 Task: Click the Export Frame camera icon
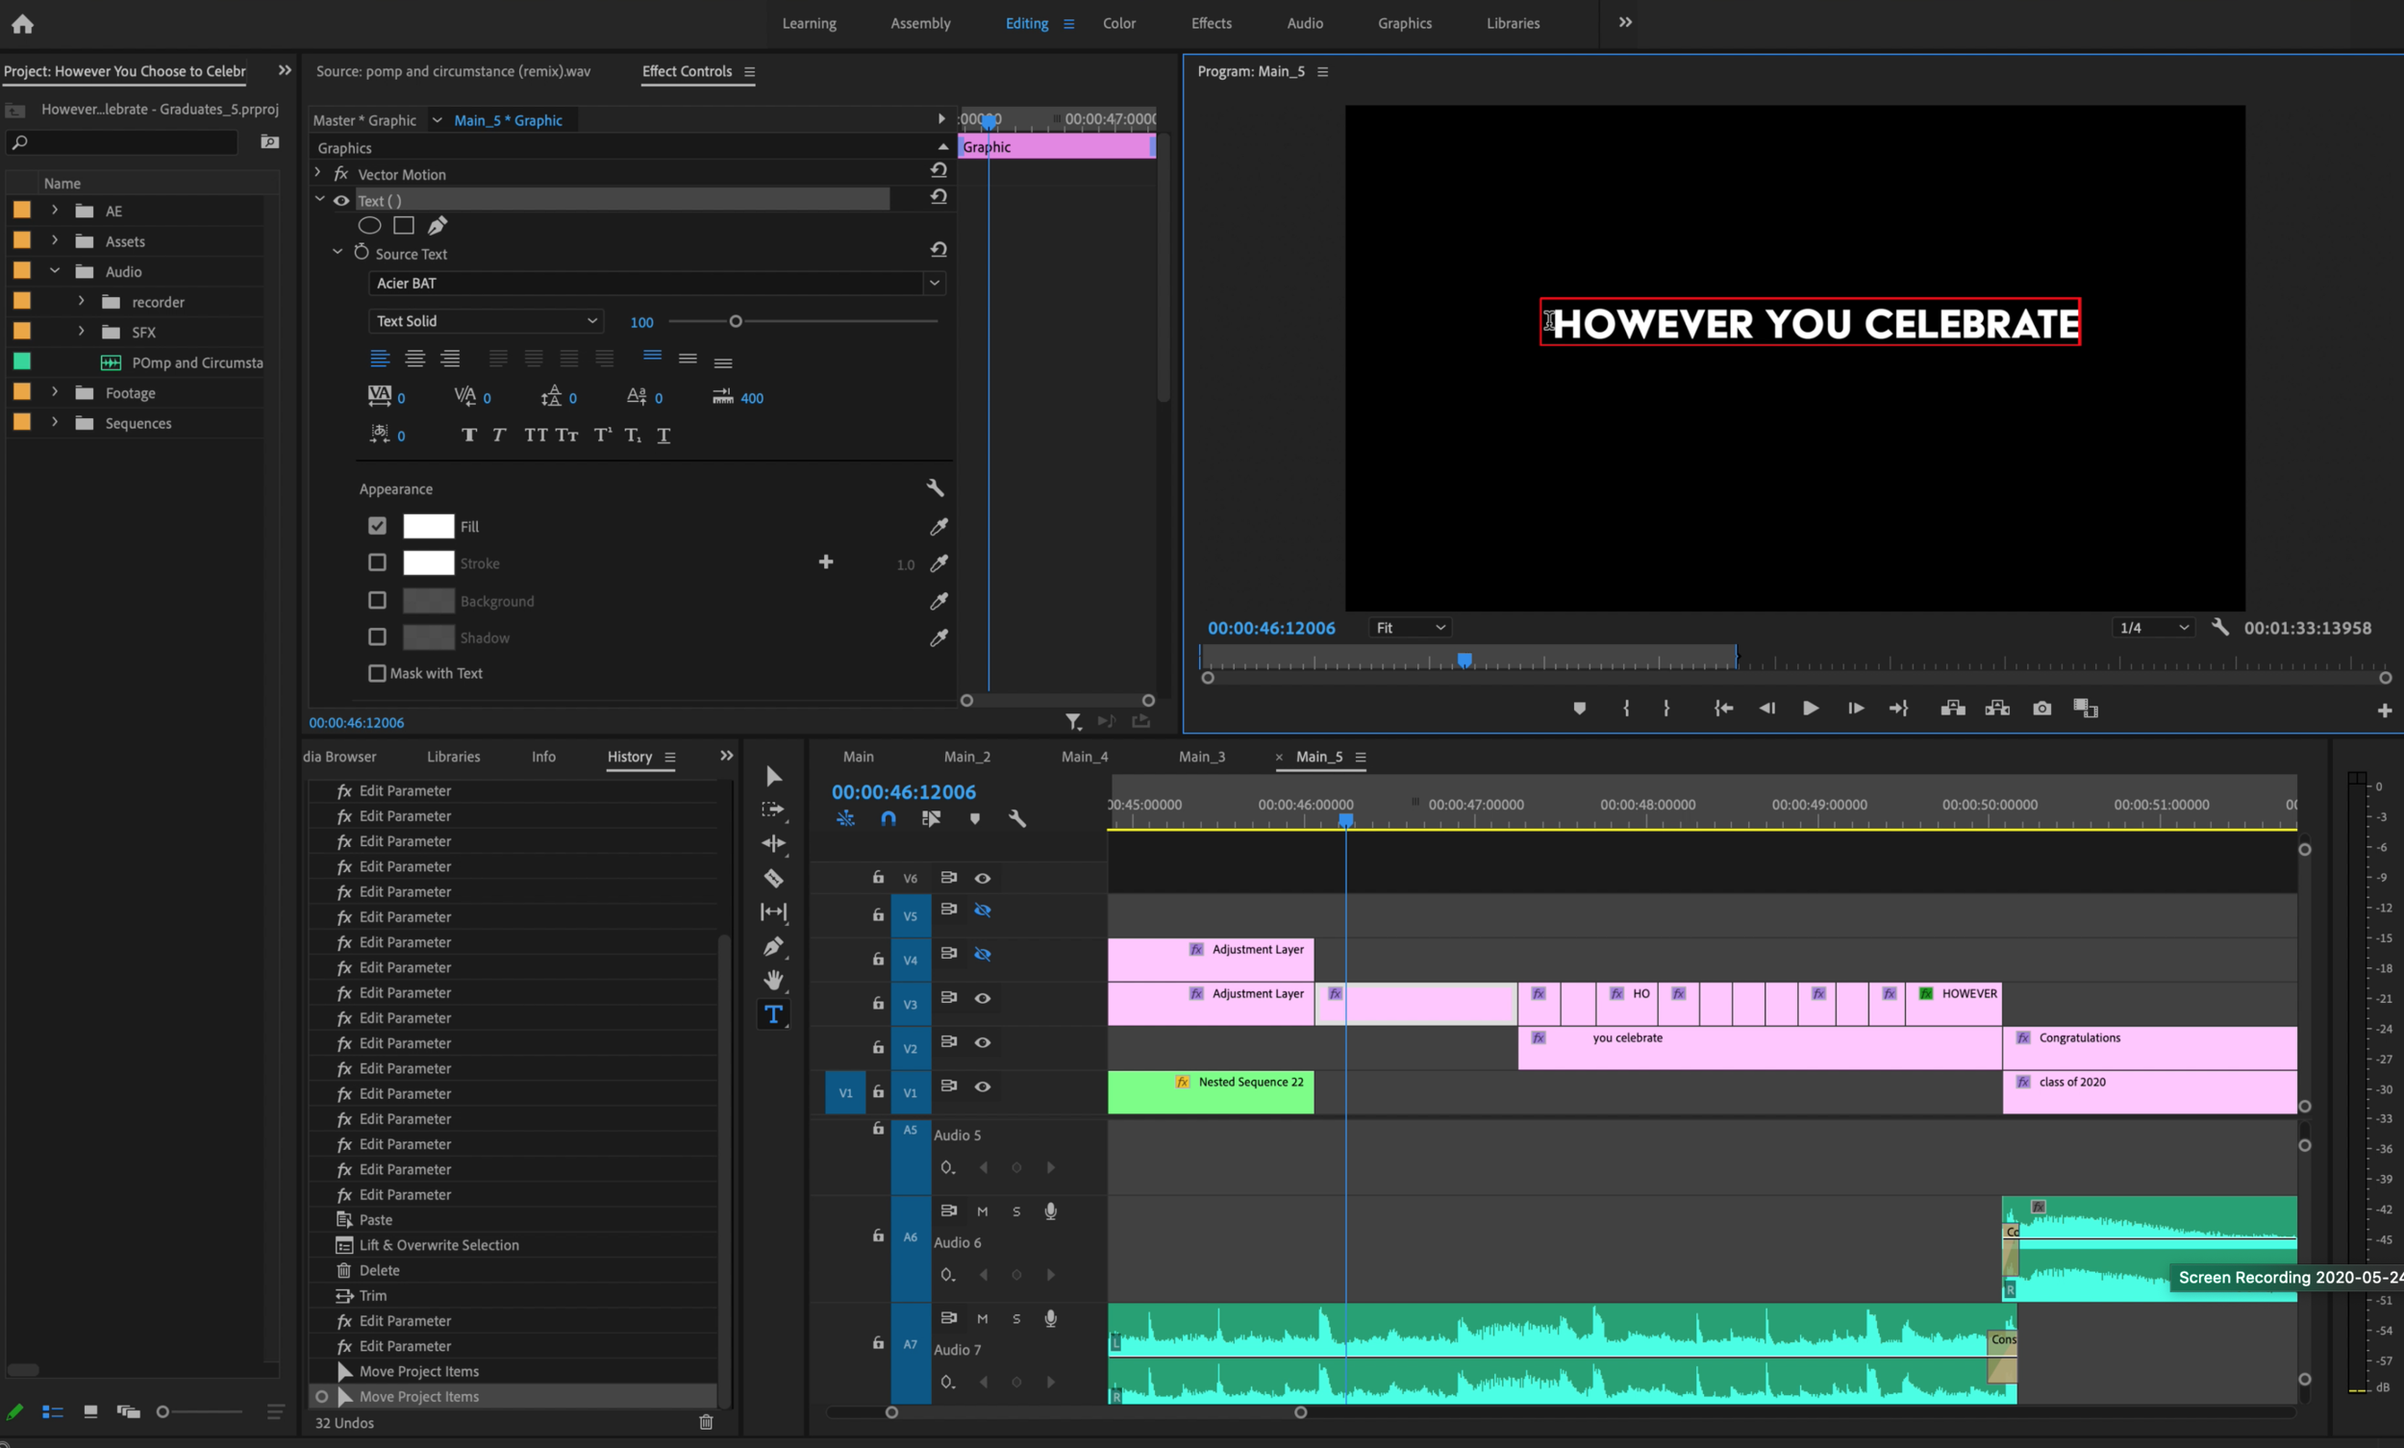[2041, 709]
